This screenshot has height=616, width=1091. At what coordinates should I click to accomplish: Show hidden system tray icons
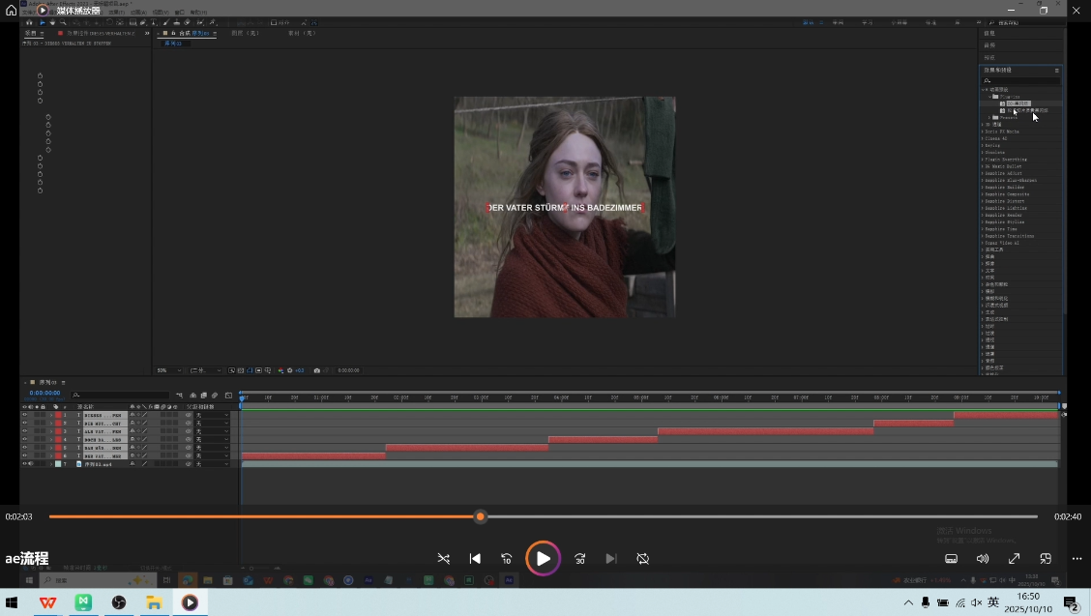click(907, 602)
